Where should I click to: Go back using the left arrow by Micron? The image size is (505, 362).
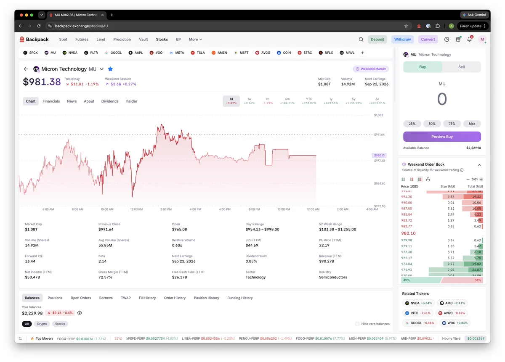click(x=26, y=69)
